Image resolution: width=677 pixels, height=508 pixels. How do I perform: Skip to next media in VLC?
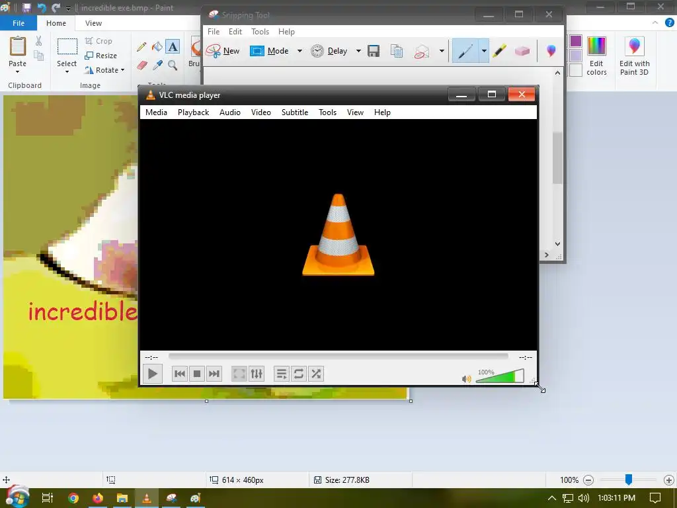pos(214,374)
